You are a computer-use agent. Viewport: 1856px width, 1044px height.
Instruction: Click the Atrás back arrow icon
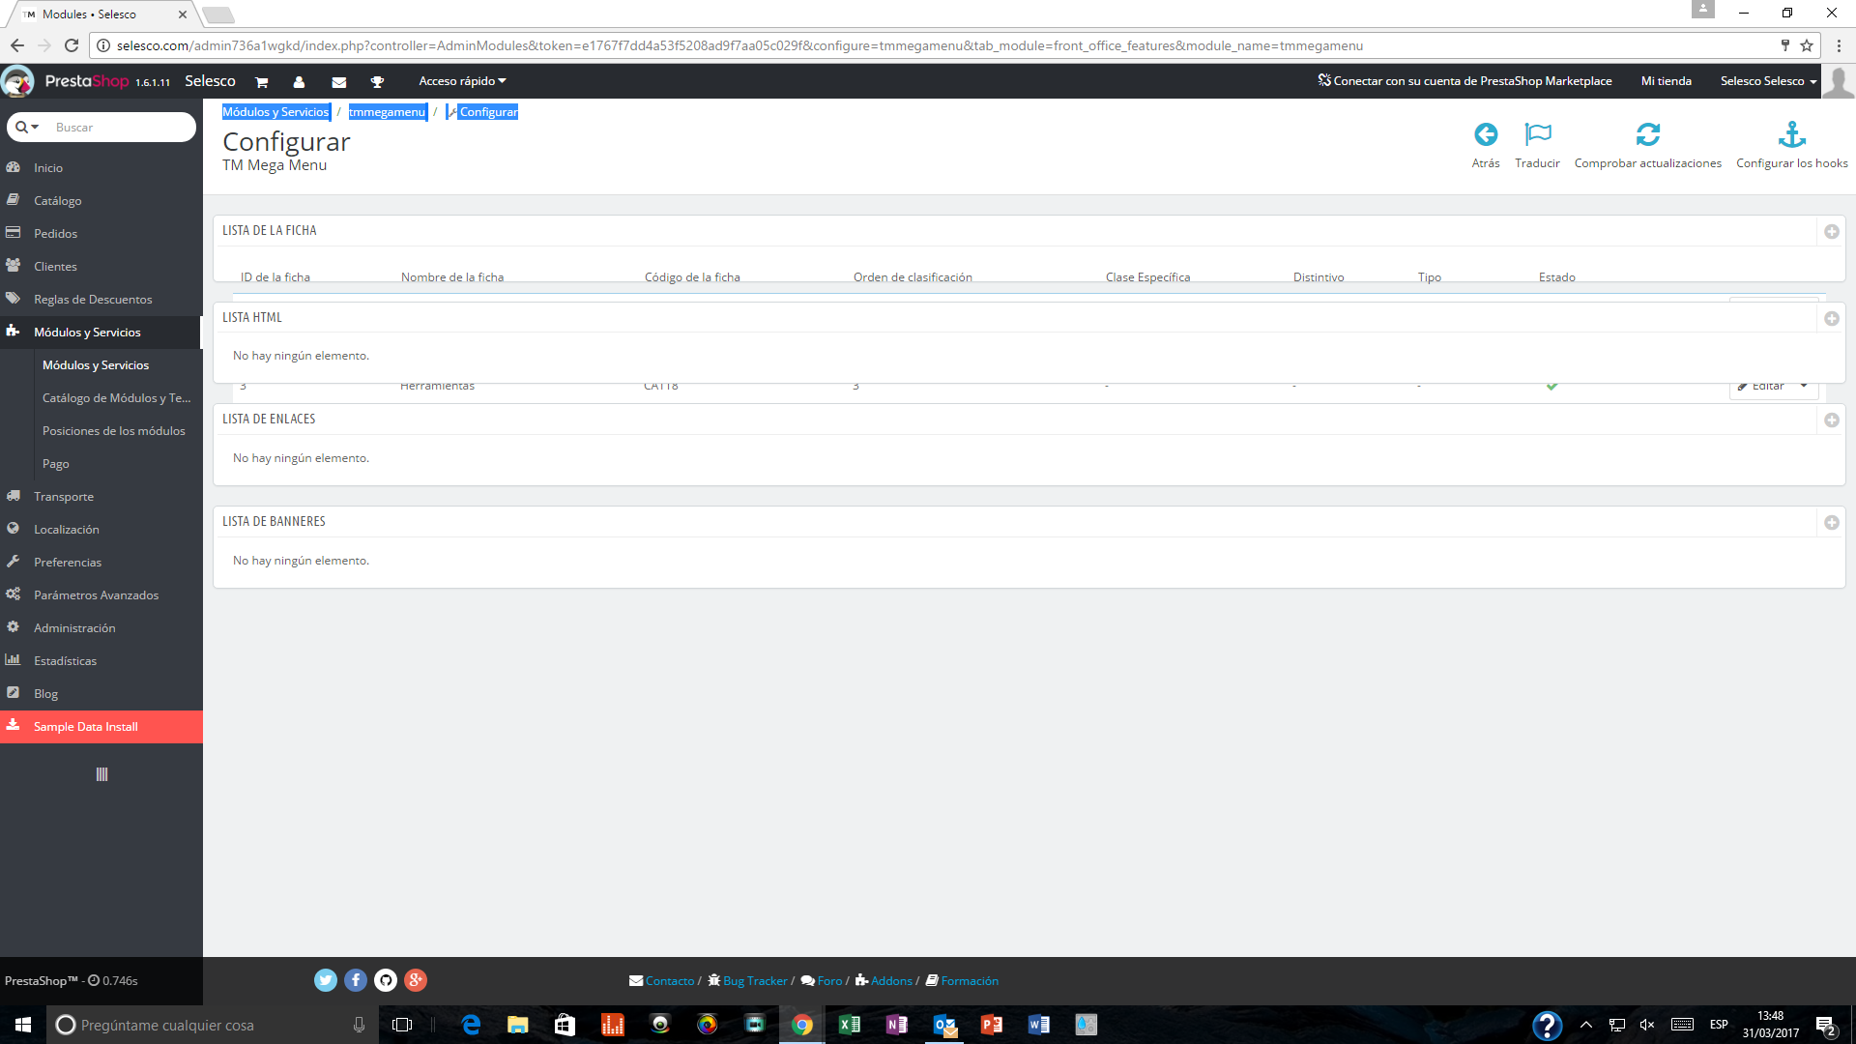pos(1486,134)
